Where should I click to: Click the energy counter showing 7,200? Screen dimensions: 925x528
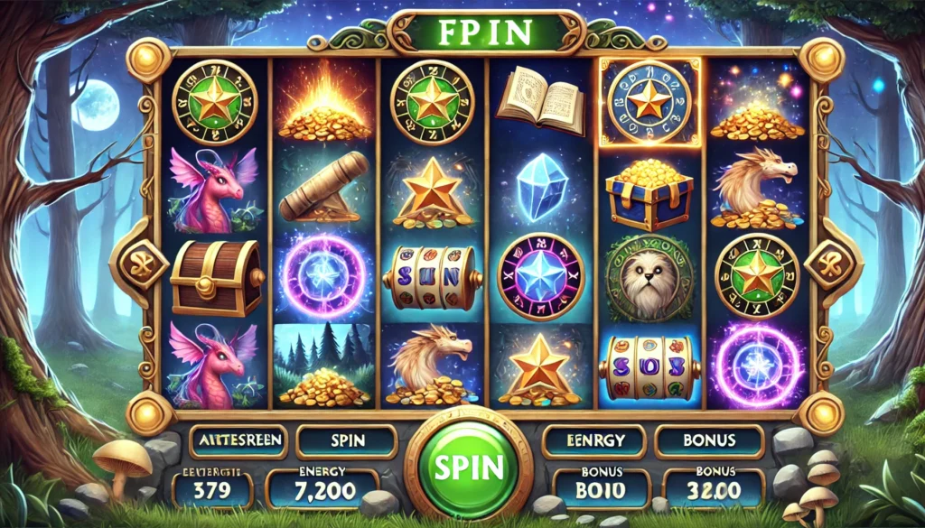(x=322, y=488)
